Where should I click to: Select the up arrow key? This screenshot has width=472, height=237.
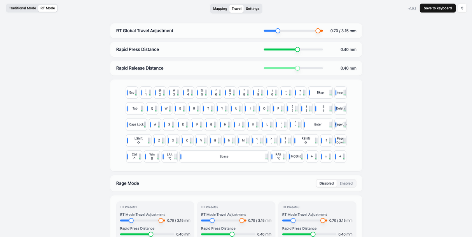point(326,140)
